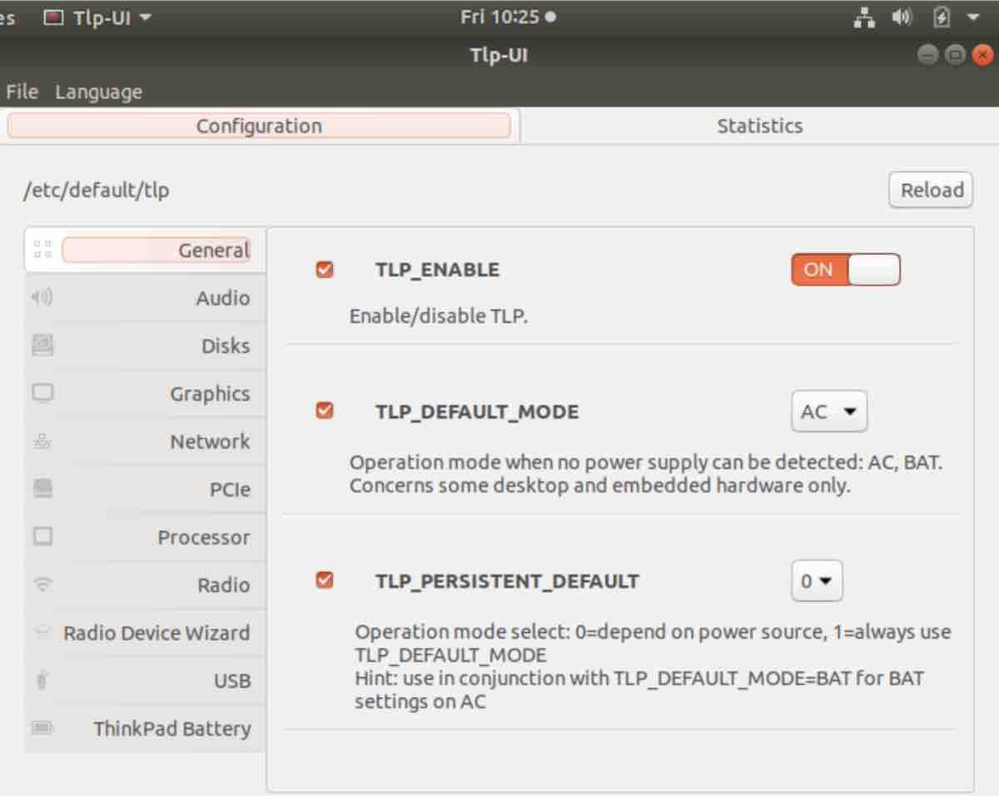Open the clock Fri 10:25 in top bar
The image size is (999, 796).
click(x=508, y=17)
